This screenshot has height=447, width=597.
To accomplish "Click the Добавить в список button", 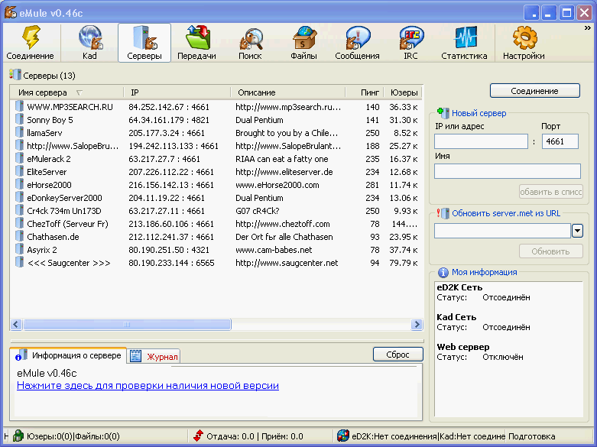I will (x=551, y=192).
